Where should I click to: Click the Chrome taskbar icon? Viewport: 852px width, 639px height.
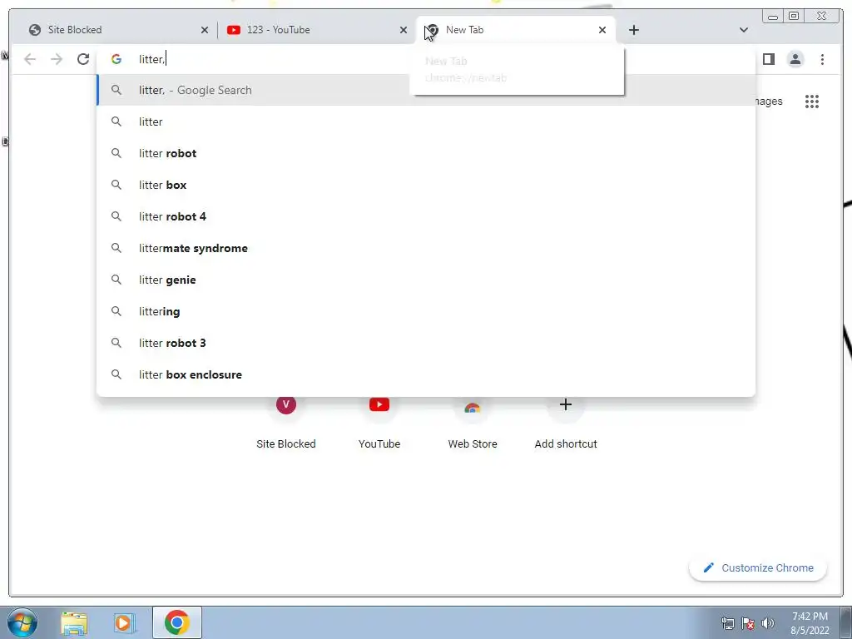[x=176, y=622]
